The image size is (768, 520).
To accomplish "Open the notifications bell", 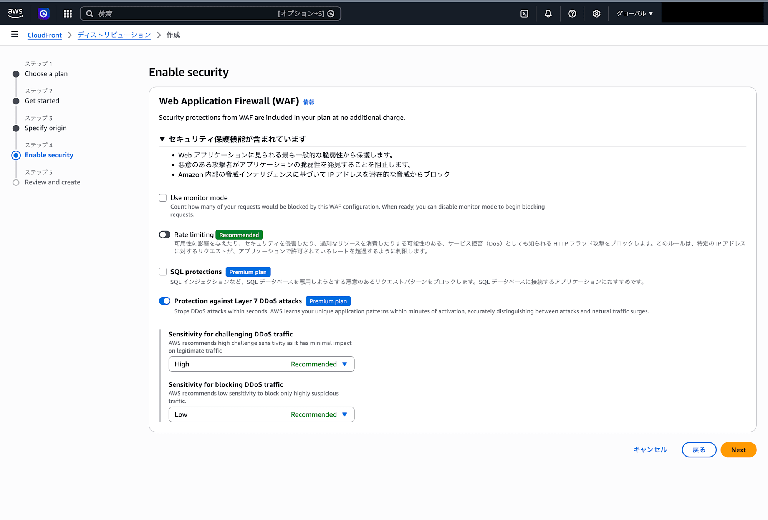I will click(548, 13).
